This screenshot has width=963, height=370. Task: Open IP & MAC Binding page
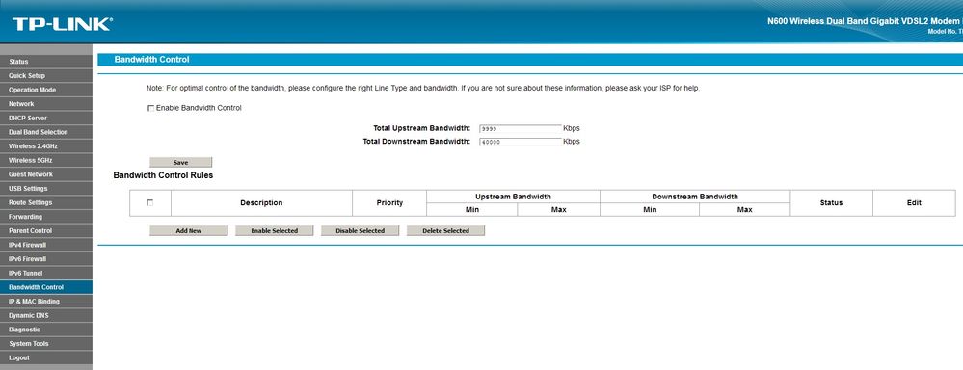tap(46, 302)
